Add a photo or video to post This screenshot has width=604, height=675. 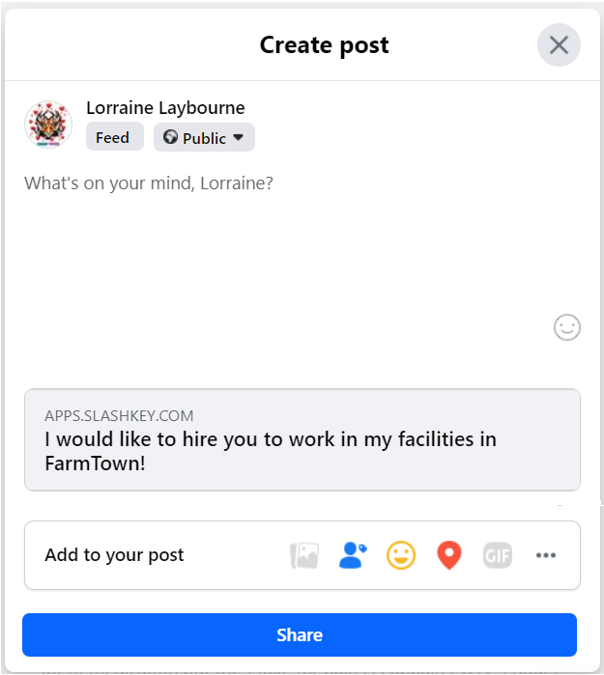tap(304, 555)
